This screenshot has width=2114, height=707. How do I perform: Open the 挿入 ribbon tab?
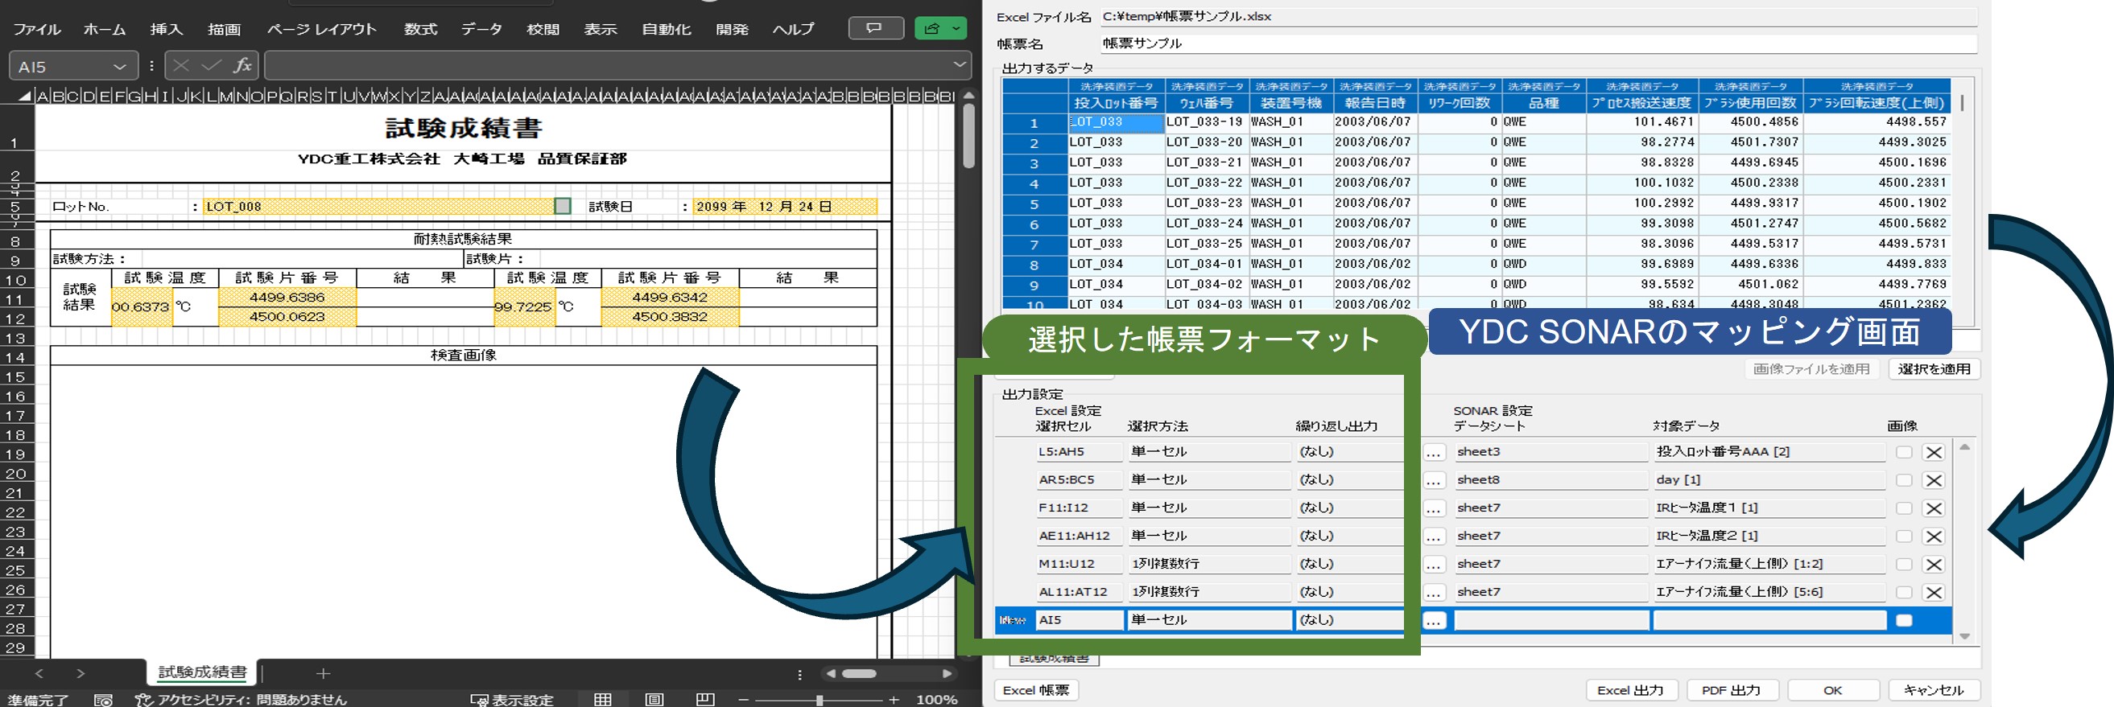point(167,29)
